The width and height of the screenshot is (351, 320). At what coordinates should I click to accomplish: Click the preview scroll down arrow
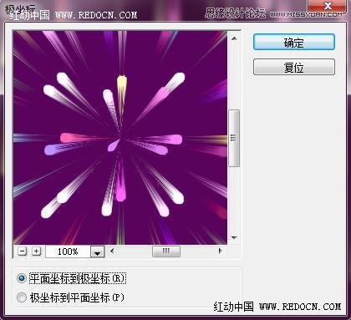click(x=234, y=237)
